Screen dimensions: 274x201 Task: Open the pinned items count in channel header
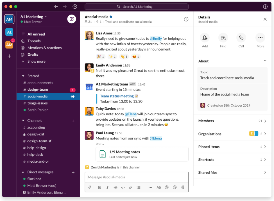[x=99, y=22]
